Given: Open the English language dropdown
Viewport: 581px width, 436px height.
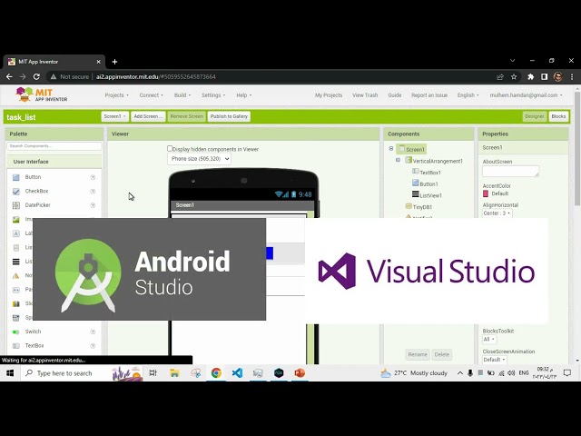Looking at the screenshot, I should [468, 95].
